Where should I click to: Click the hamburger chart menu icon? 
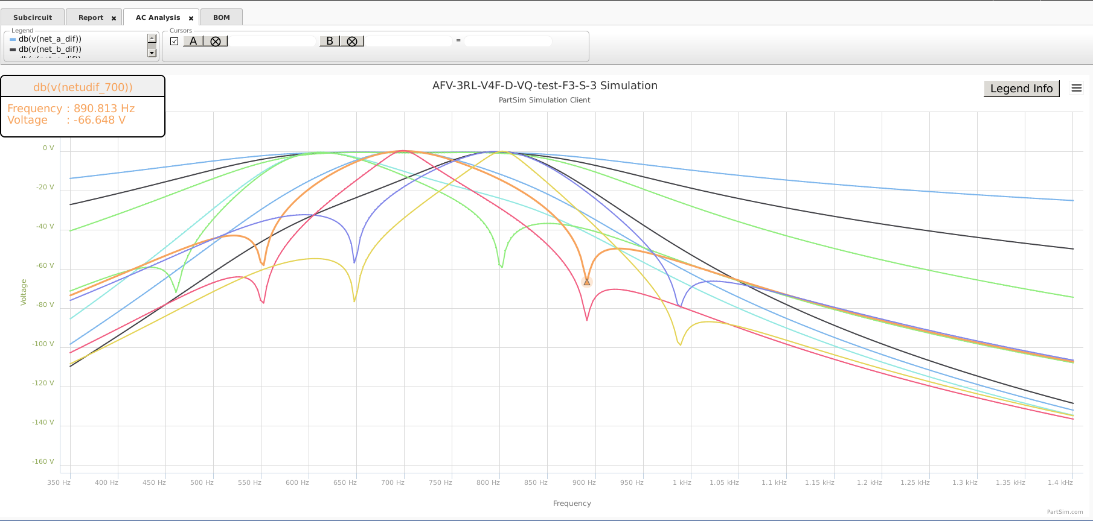1076,88
